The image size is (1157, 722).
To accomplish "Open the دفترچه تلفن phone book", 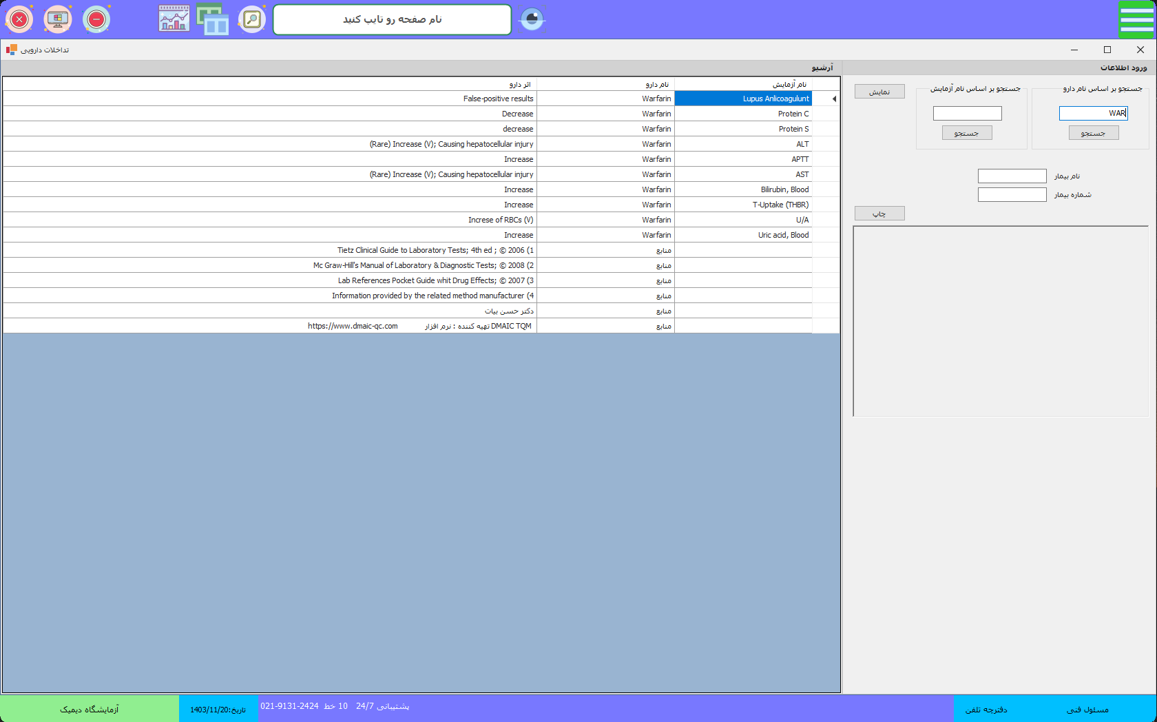I will tap(986, 709).
